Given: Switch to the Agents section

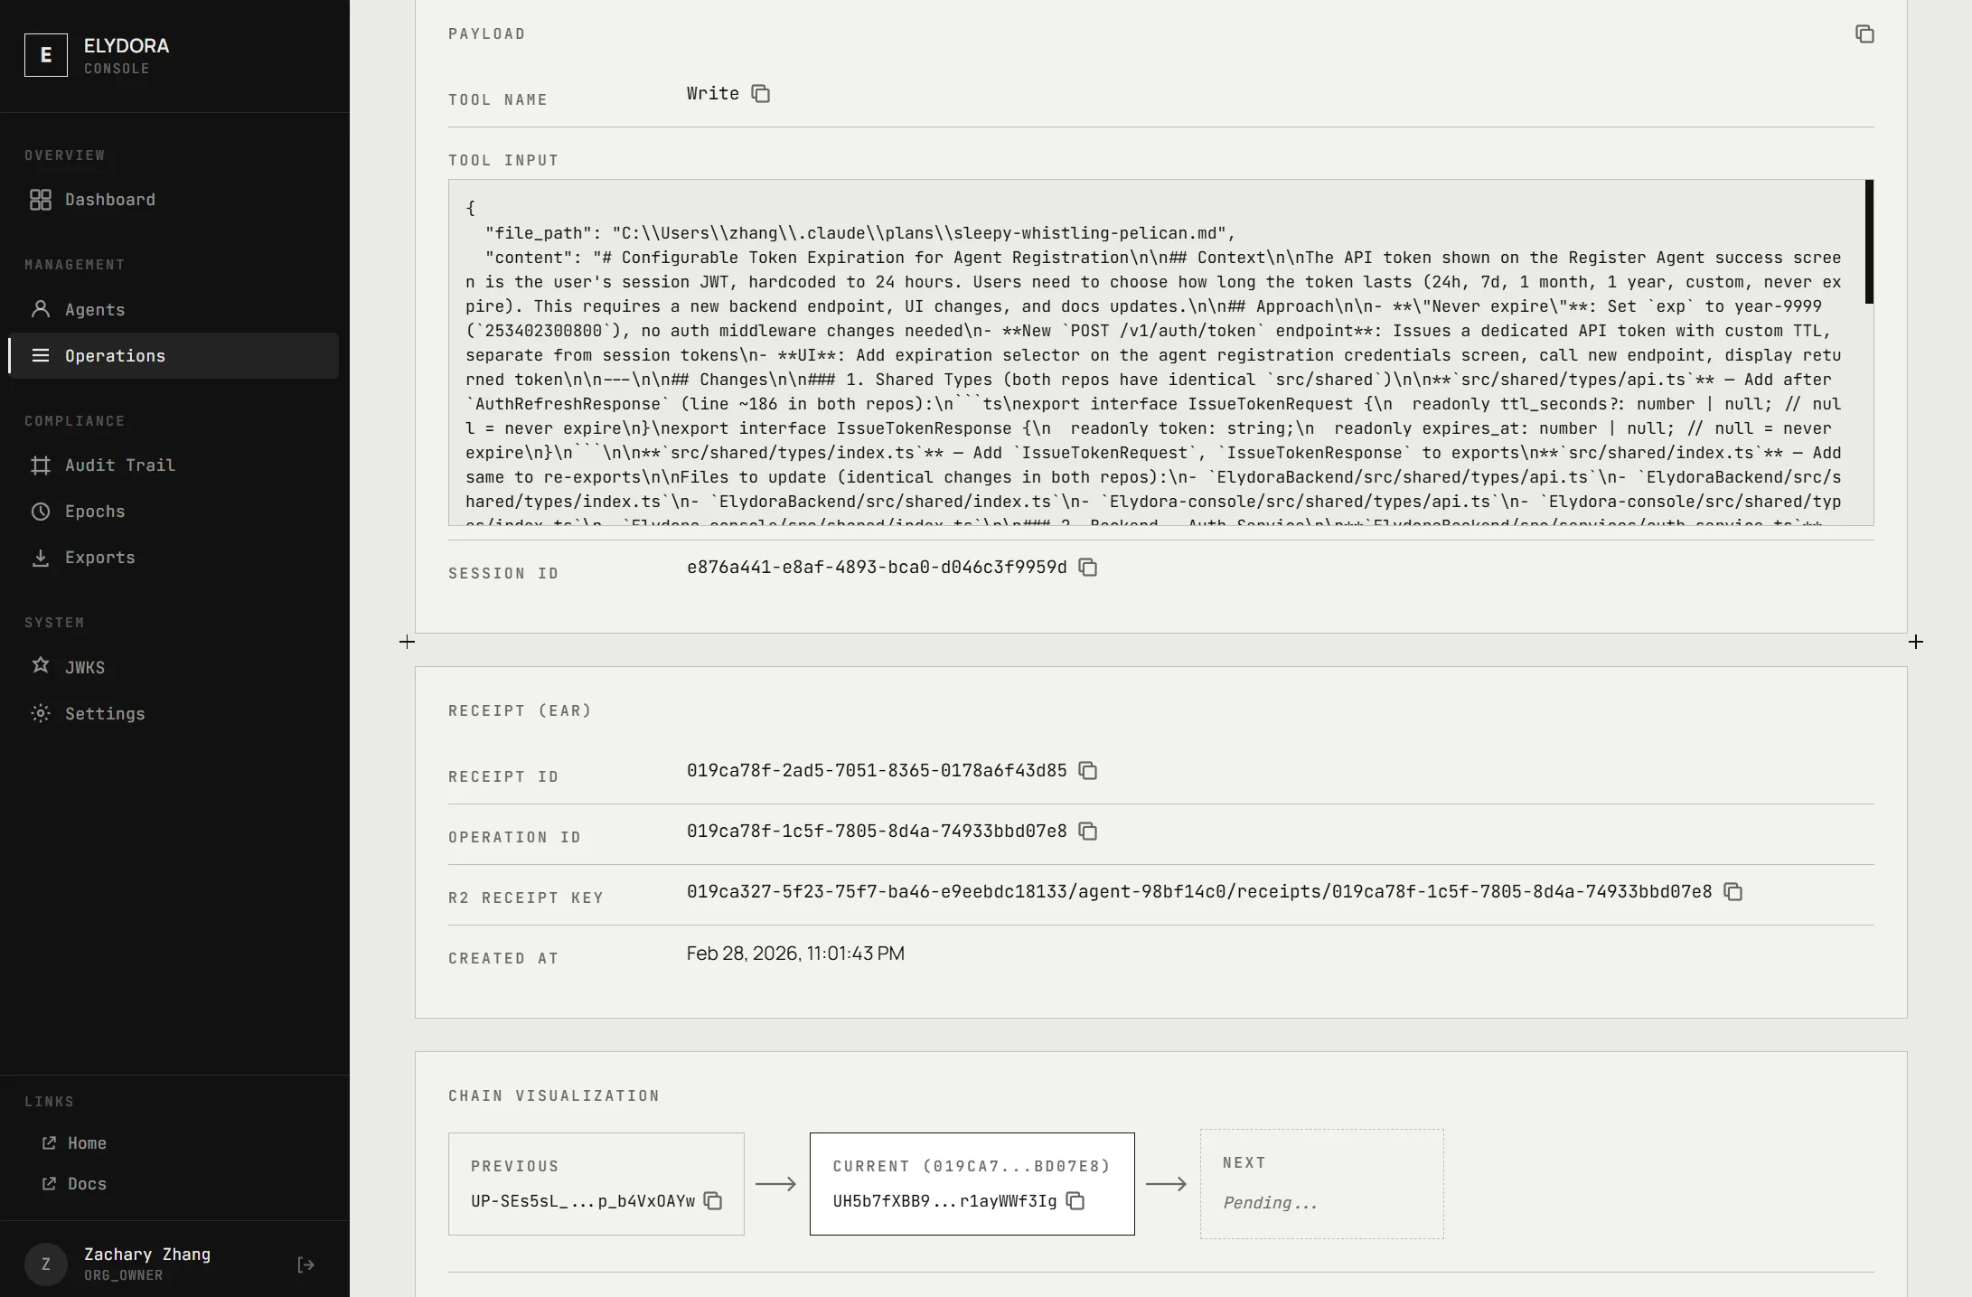Looking at the screenshot, I should tap(94, 309).
